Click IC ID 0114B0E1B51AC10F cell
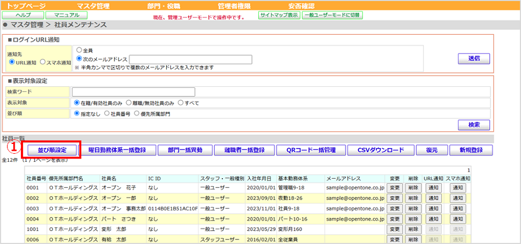The width and height of the screenshot is (521, 244). (x=173, y=209)
